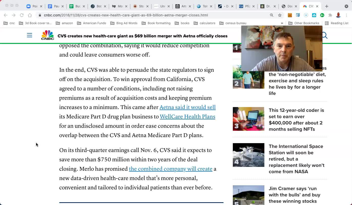This screenshot has width=352, height=205.
Task: Click thumbnail for trending article 5
Action: click(x=248, y=195)
